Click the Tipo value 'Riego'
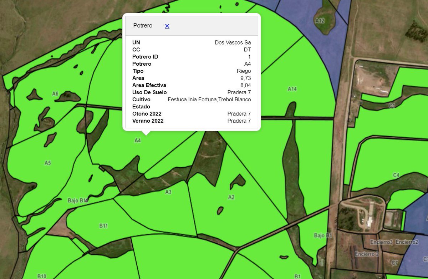 point(244,71)
